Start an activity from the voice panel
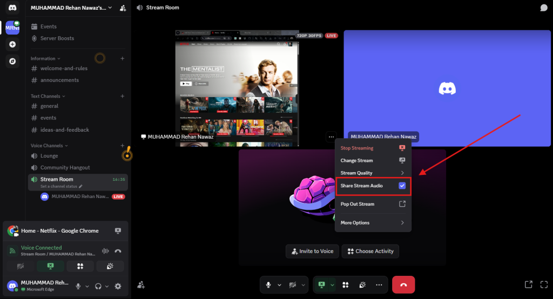 coord(80,266)
